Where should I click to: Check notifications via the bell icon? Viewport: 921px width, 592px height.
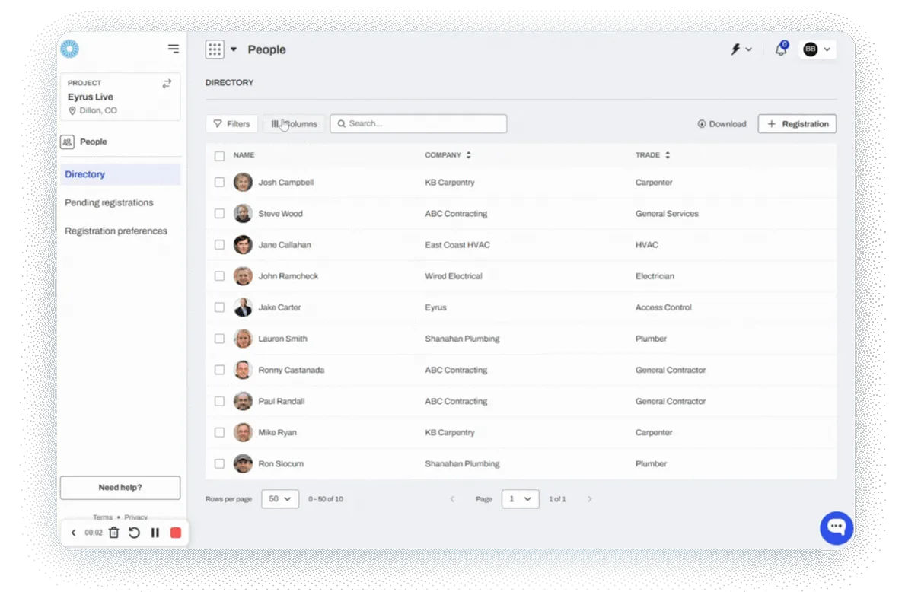pyautogui.click(x=780, y=49)
